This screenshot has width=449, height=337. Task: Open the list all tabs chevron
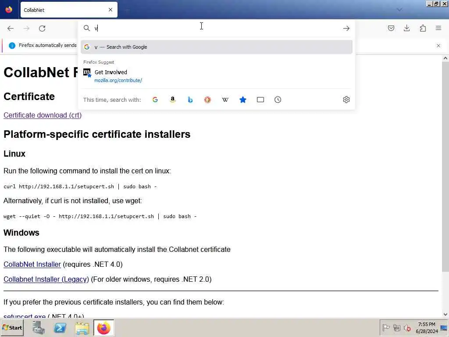click(x=399, y=10)
